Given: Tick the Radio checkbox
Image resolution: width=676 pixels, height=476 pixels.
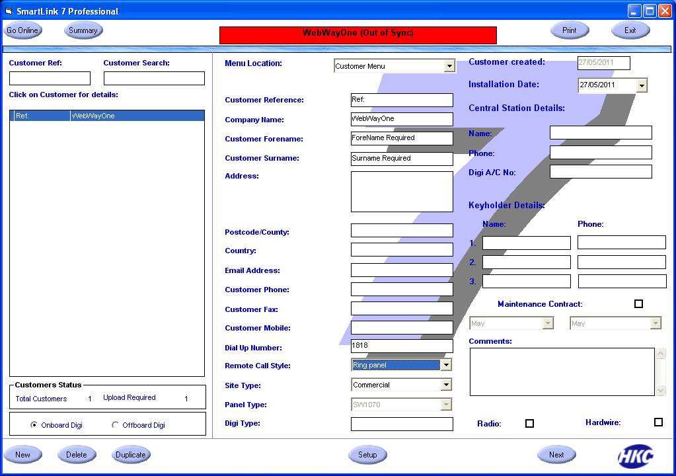Looking at the screenshot, I should coord(529,423).
